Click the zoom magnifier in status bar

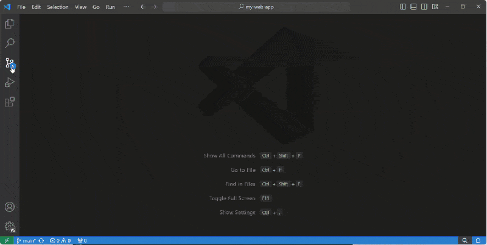point(464,240)
